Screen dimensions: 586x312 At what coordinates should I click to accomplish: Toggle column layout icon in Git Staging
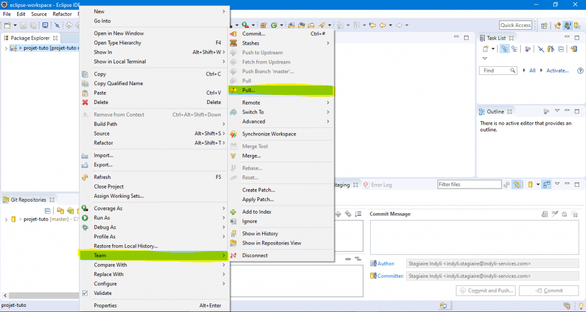click(547, 185)
